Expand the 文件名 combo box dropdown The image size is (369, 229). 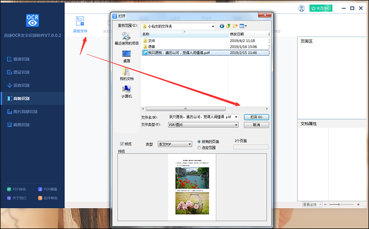(x=236, y=117)
